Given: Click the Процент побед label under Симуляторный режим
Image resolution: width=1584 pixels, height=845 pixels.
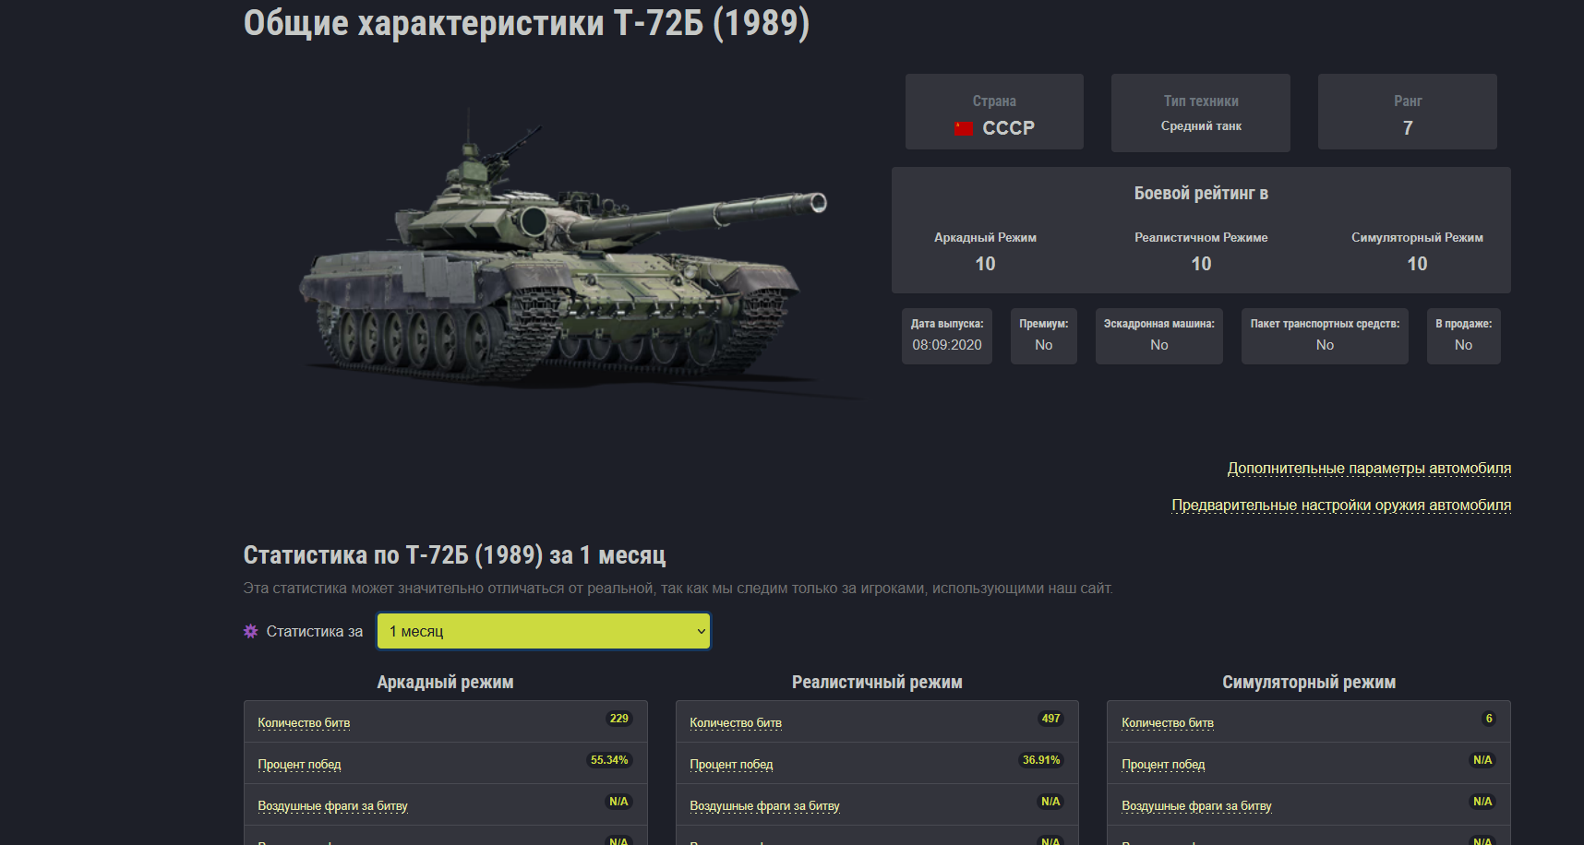Looking at the screenshot, I should pos(1163,764).
